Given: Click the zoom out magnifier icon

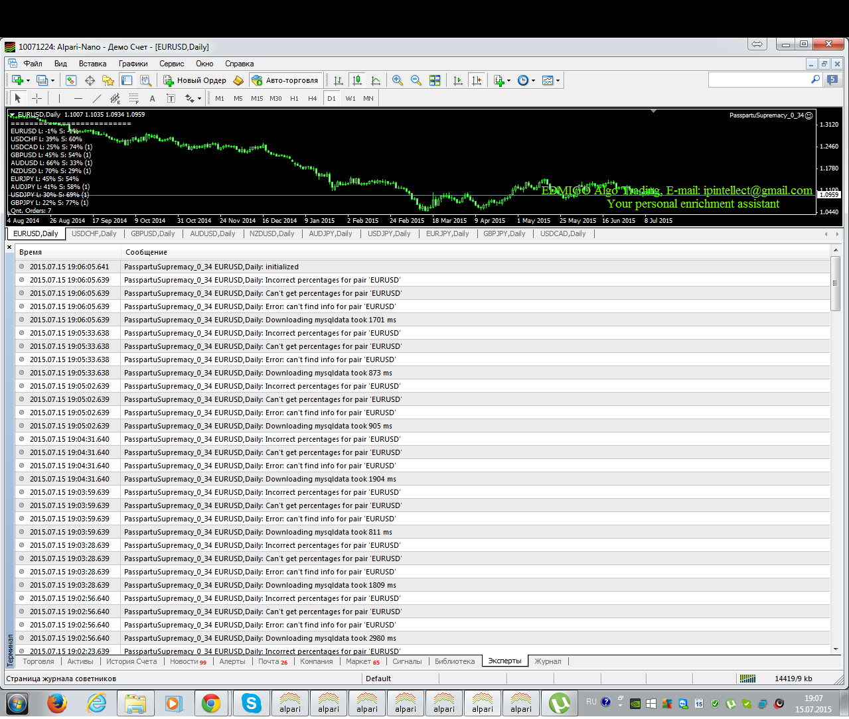Looking at the screenshot, I should click(x=416, y=80).
